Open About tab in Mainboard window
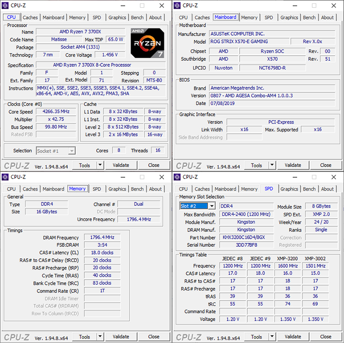The width and height of the screenshot is (344, 343). (327, 17)
